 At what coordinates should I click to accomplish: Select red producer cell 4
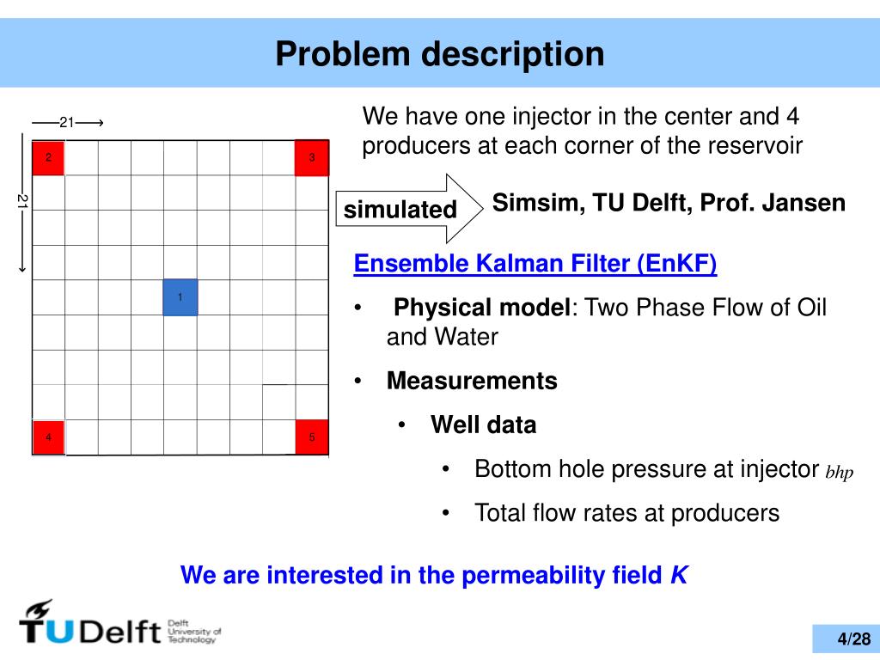48,437
